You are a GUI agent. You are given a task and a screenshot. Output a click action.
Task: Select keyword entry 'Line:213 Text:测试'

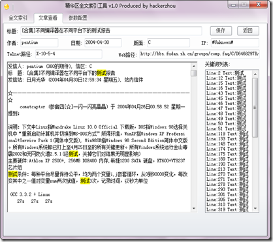(x=227, y=169)
